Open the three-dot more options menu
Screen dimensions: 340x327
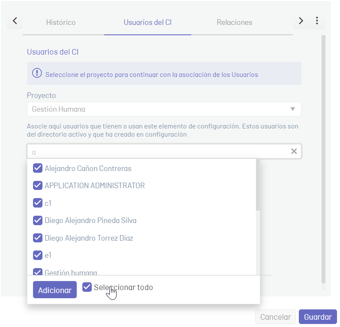[317, 21]
